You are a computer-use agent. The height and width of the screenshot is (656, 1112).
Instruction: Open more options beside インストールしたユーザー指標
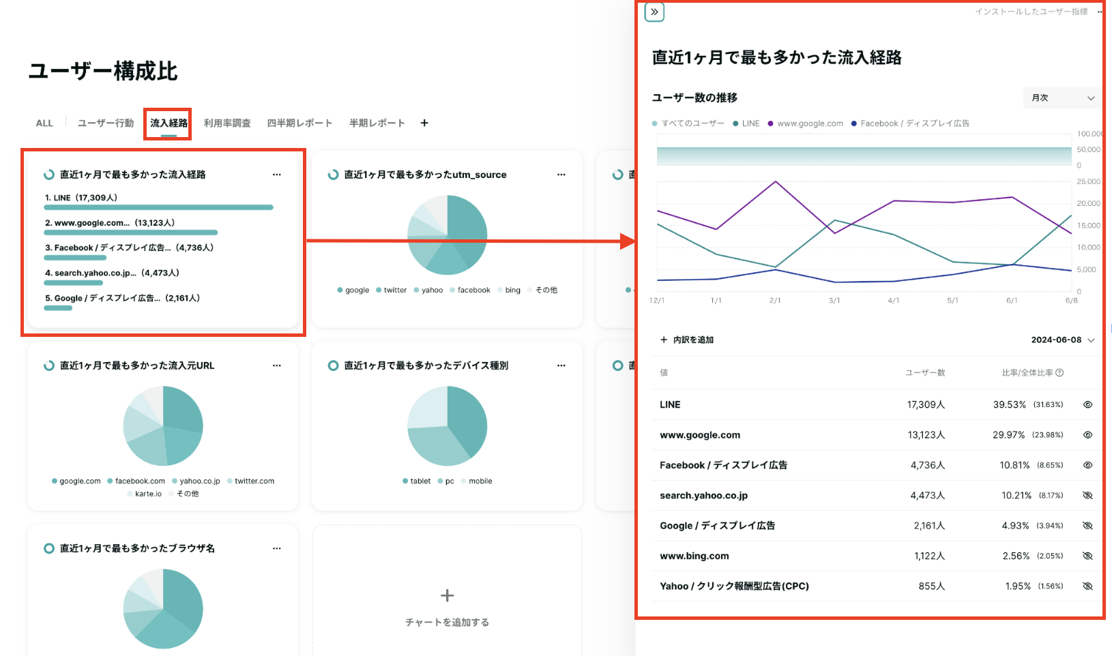coord(1099,12)
